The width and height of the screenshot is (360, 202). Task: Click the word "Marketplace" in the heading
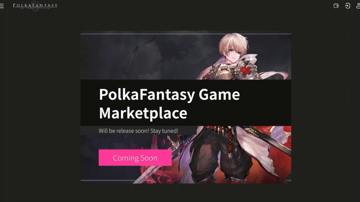(x=143, y=113)
